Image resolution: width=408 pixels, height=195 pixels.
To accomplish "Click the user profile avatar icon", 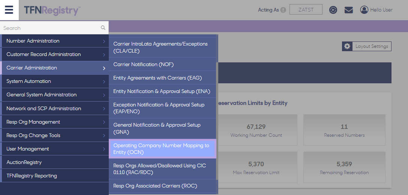I will (364, 10).
